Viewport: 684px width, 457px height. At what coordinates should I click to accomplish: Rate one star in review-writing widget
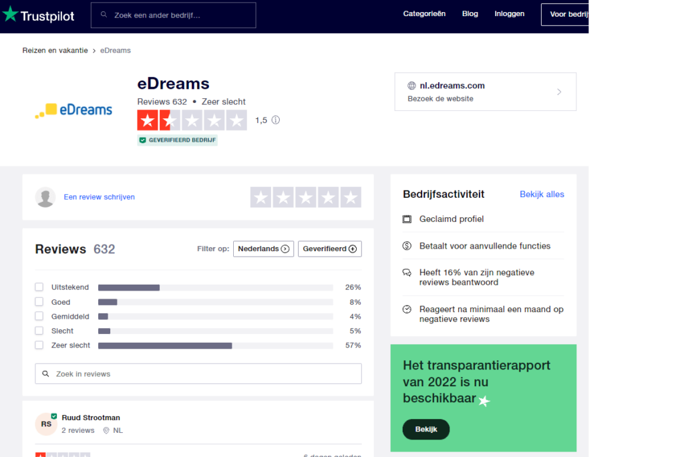[261, 197]
